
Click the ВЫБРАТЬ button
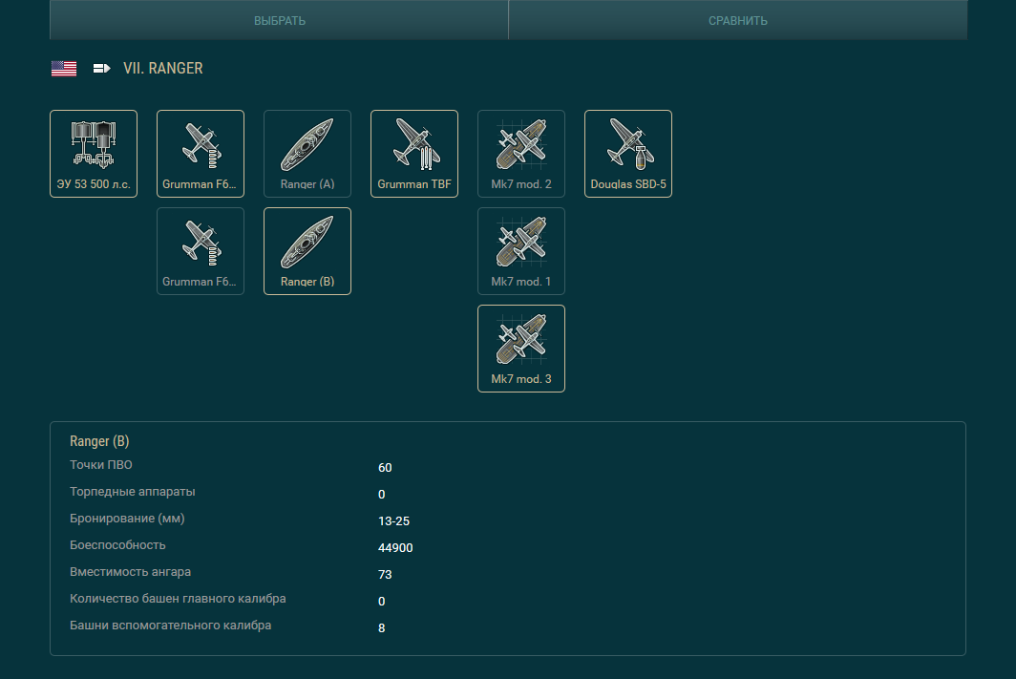pos(279,20)
